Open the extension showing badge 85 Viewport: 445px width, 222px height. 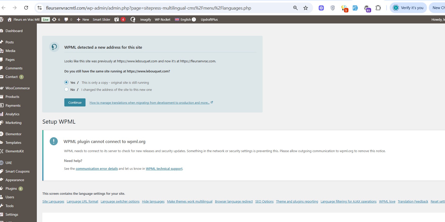point(367,8)
